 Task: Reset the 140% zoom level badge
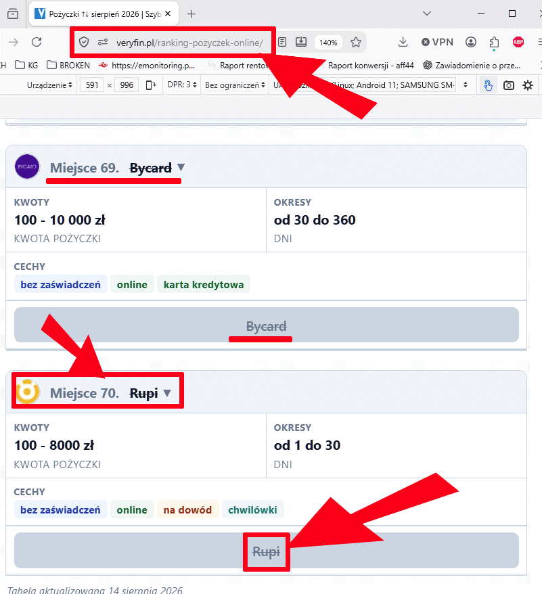click(328, 43)
